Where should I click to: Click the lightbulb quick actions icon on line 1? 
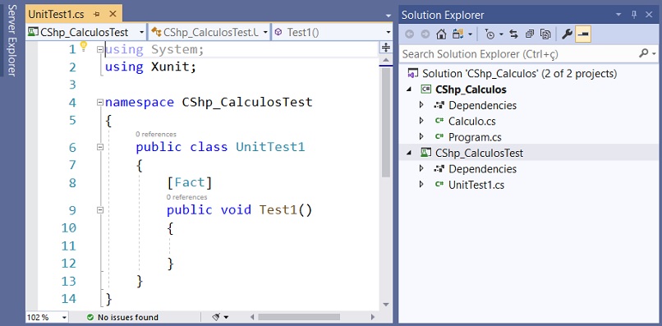point(83,45)
